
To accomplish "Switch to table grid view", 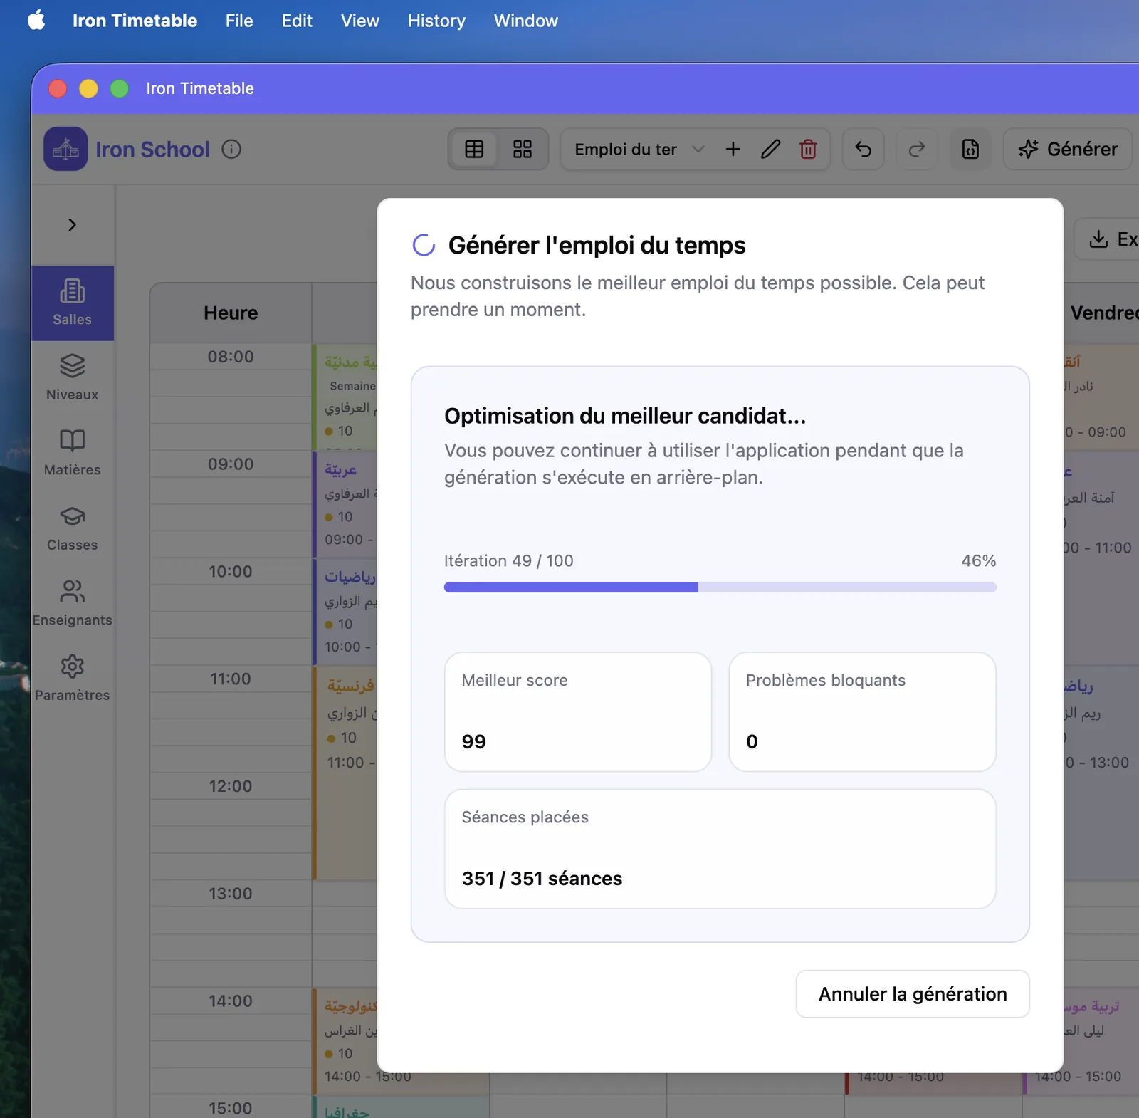I will coord(474,149).
